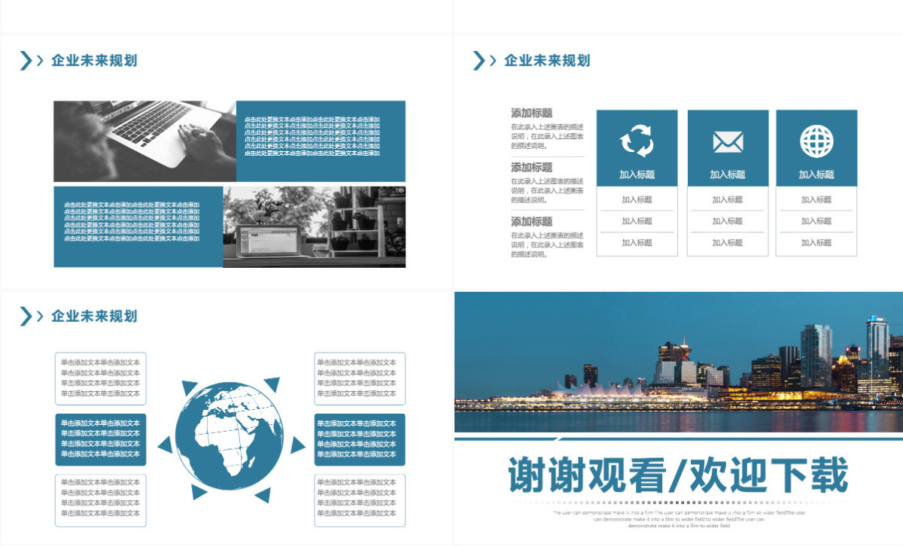Click 加入标题 under the card globe icon

click(816, 174)
